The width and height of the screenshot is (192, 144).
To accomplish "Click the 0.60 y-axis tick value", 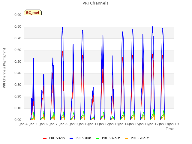I will [18, 50].
